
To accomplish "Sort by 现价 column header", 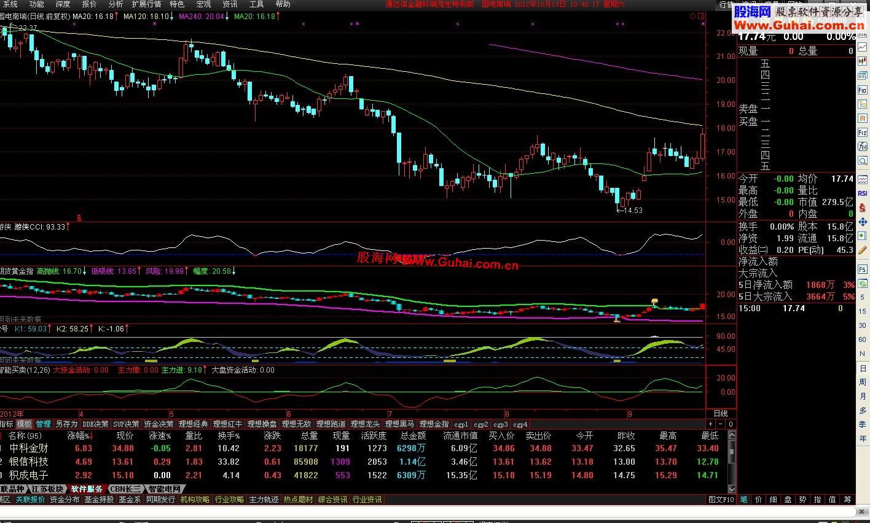I will (x=125, y=435).
